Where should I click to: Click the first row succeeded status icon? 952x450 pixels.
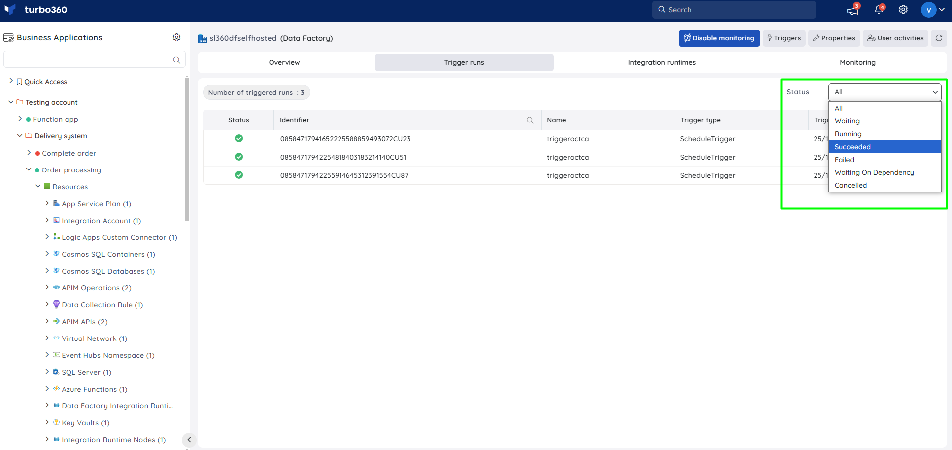(239, 138)
